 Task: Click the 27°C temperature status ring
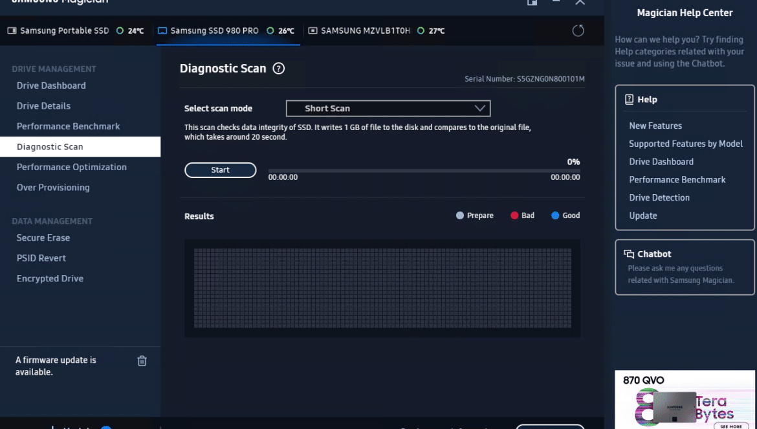coord(421,31)
